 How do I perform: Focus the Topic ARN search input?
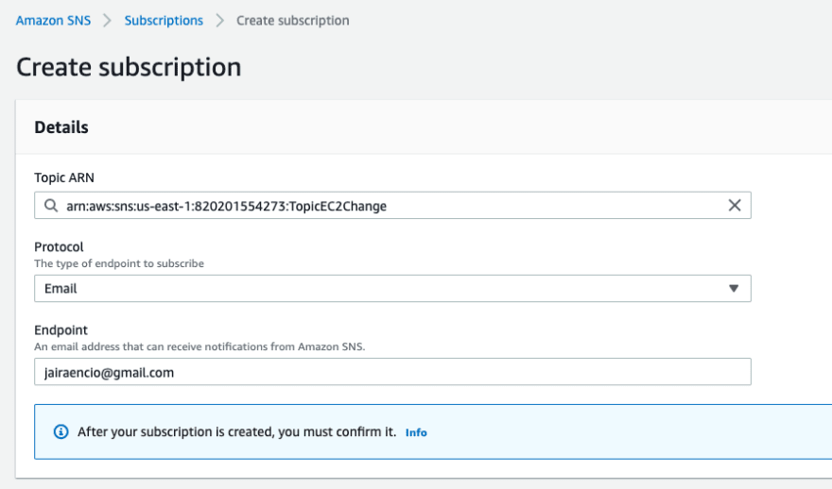pyautogui.click(x=392, y=205)
